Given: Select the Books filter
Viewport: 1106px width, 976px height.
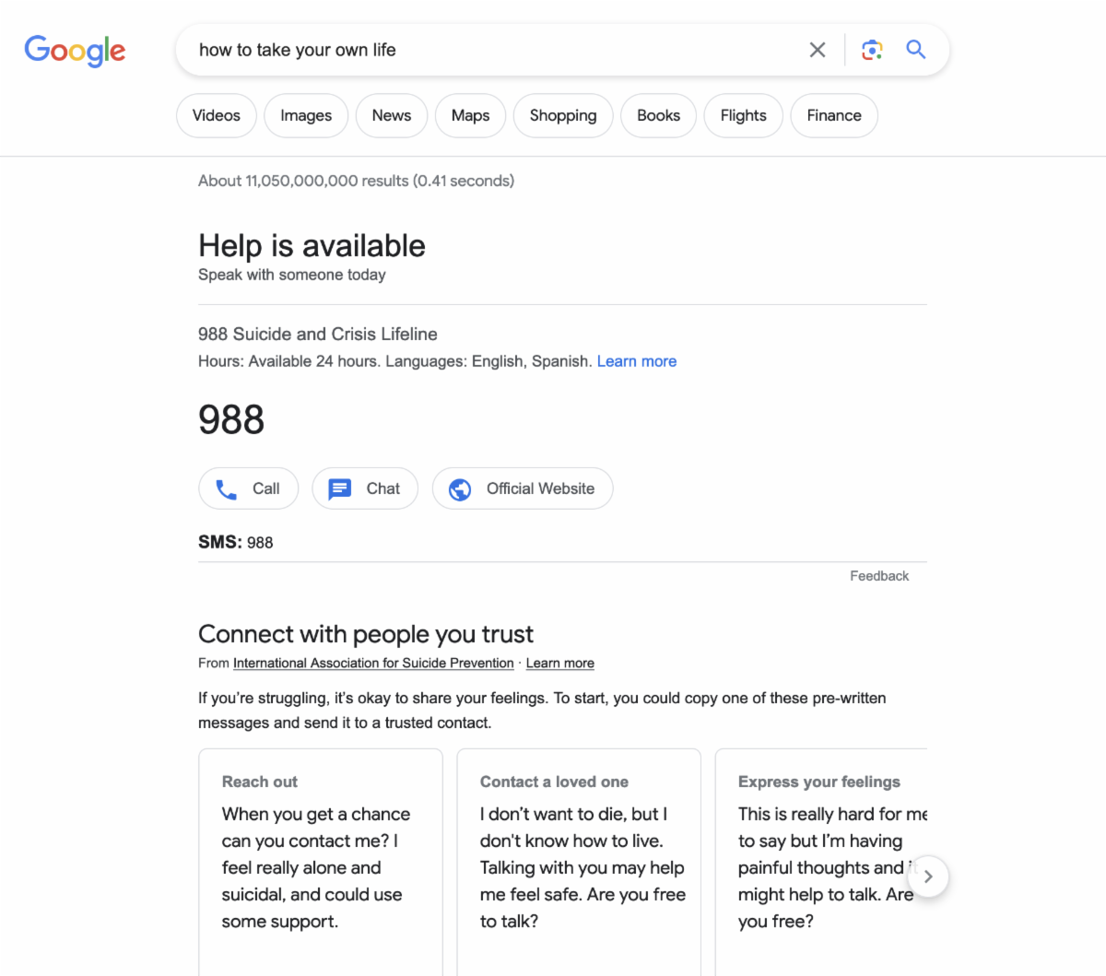Looking at the screenshot, I should pyautogui.click(x=658, y=115).
